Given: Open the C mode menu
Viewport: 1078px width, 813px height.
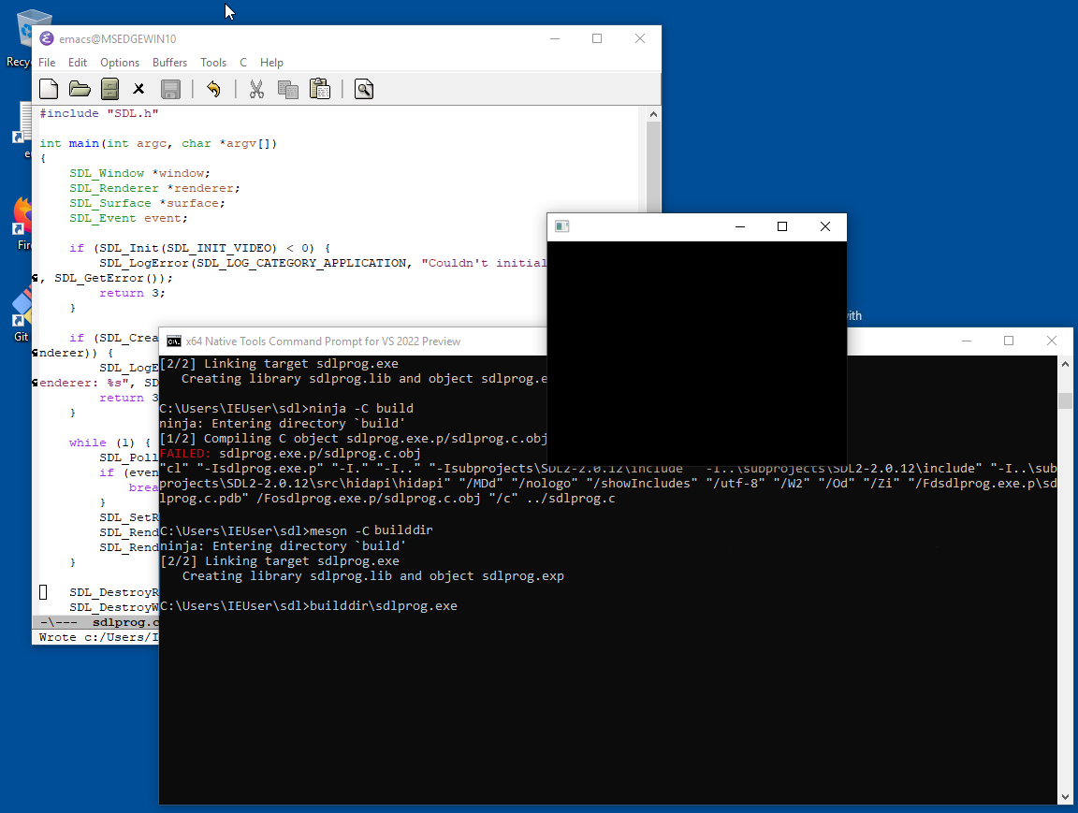Looking at the screenshot, I should pos(241,62).
